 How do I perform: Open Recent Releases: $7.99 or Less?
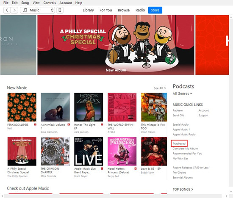[x=191, y=168]
